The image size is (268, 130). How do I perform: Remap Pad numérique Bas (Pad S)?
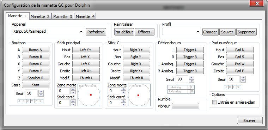(x=240, y=57)
